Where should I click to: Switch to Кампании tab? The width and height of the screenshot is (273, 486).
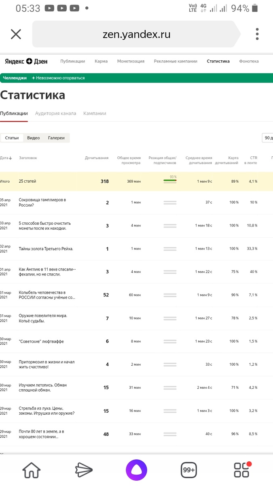click(95, 113)
